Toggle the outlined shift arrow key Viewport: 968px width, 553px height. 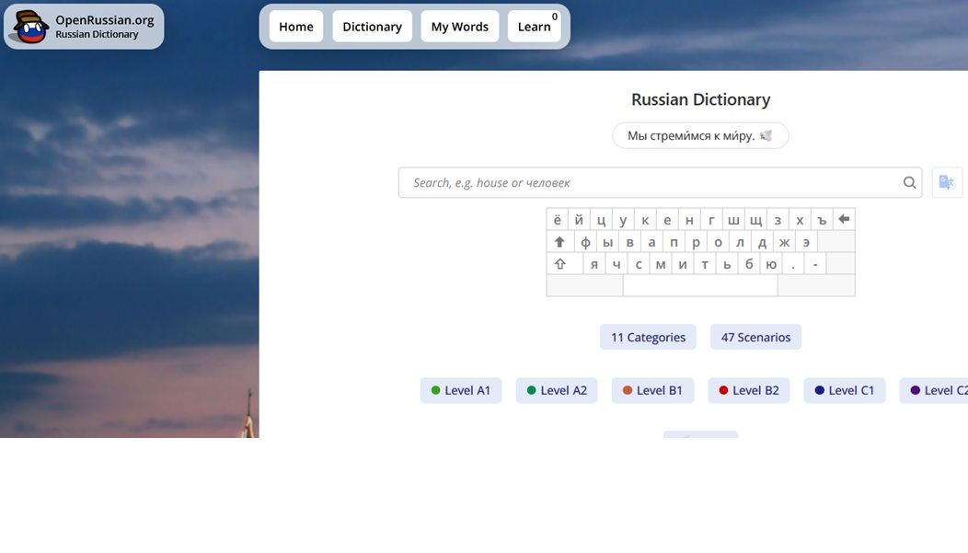click(x=559, y=264)
